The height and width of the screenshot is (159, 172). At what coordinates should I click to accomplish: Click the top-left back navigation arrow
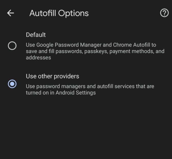click(10, 13)
